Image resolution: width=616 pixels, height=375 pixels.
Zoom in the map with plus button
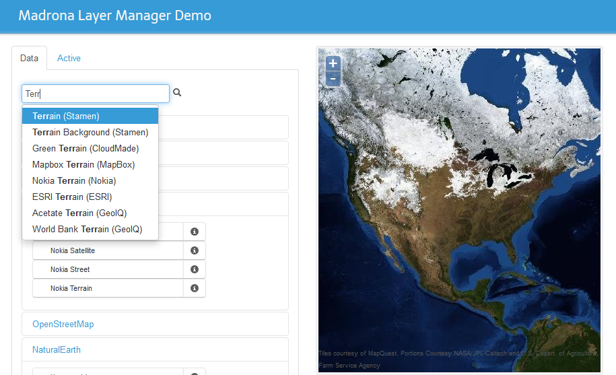coord(333,63)
